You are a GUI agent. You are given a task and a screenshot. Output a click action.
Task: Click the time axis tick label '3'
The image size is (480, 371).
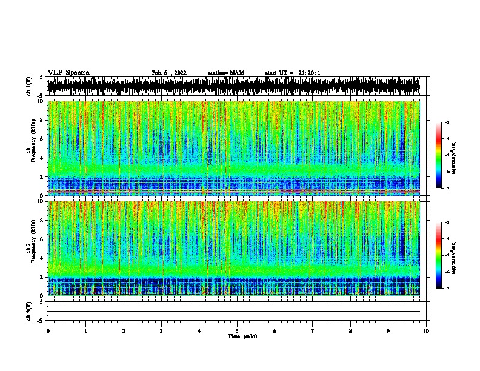pyautogui.click(x=162, y=331)
